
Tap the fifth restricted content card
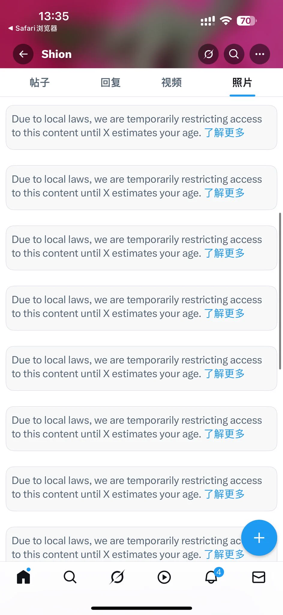141,368
